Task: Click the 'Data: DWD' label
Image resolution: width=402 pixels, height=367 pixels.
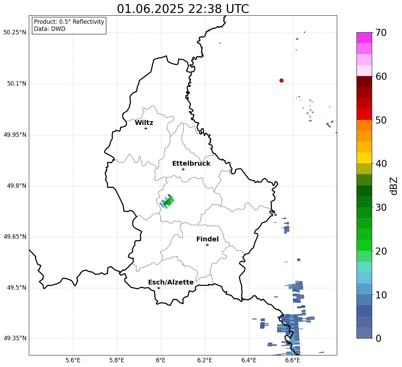Action: [50, 29]
